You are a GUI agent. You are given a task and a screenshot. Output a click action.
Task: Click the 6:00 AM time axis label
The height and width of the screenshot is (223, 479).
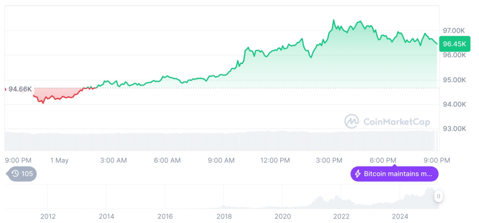(167, 160)
